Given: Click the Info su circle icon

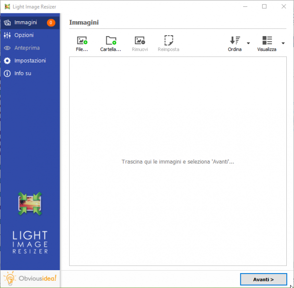Looking at the screenshot, I should pos(7,74).
